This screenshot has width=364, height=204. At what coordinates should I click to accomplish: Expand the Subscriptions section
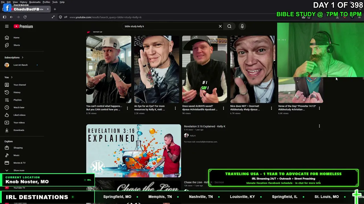[x=14, y=58]
